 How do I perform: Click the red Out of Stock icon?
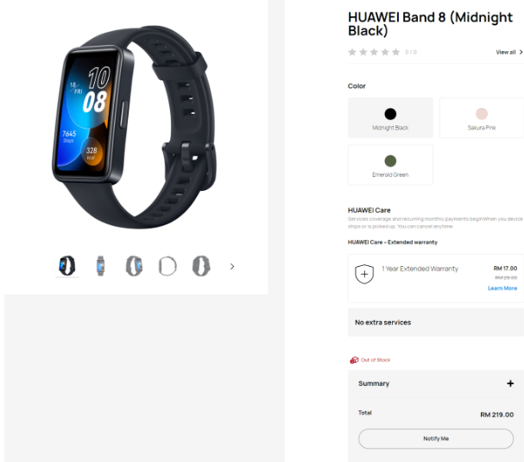[354, 360]
